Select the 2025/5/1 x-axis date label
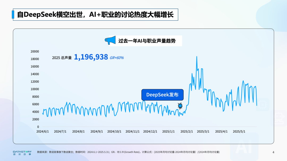 click(239, 131)
